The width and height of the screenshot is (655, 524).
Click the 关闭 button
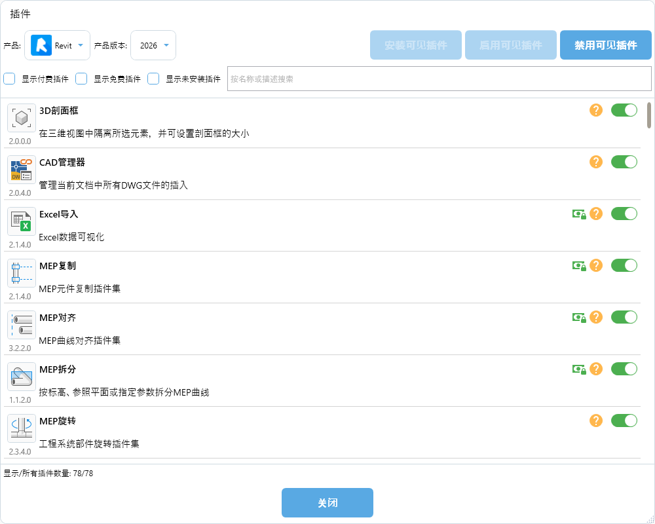point(327,503)
